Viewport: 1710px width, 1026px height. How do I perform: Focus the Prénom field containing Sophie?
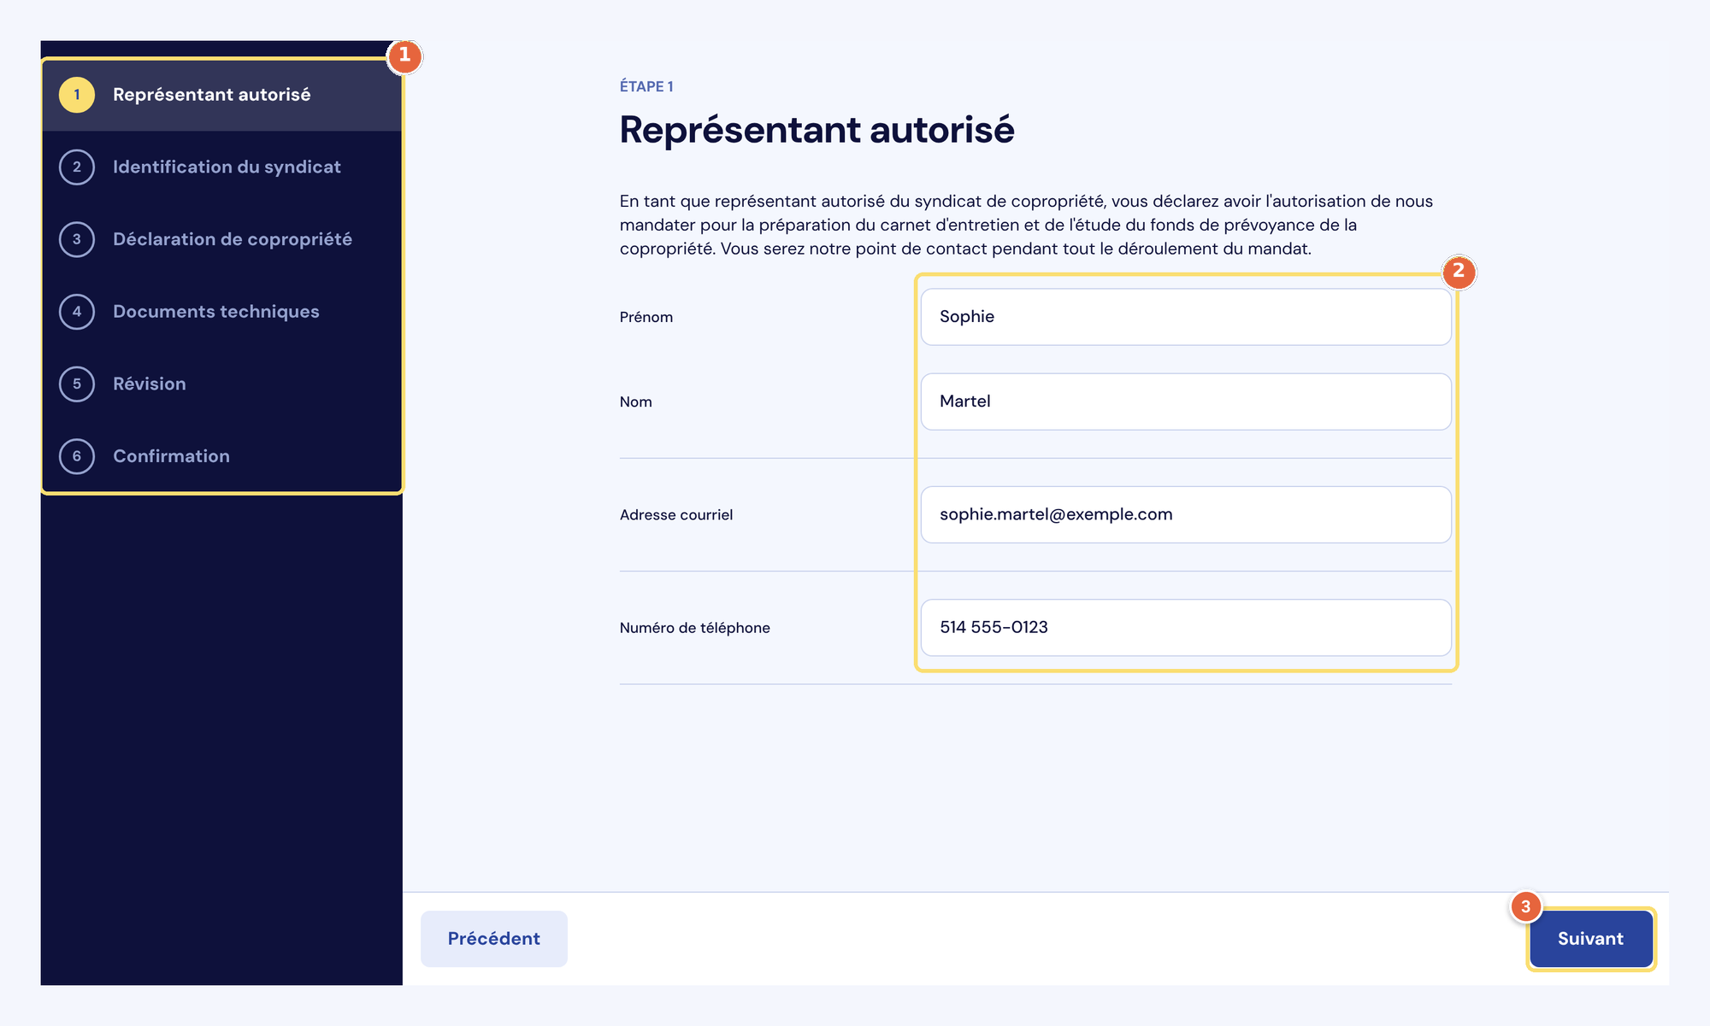[x=1186, y=317]
